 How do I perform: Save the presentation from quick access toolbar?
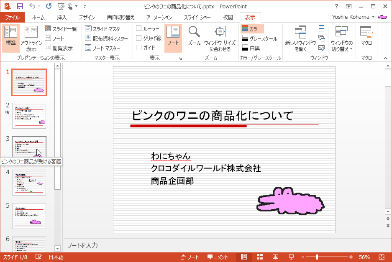pyautogui.click(x=20, y=6)
